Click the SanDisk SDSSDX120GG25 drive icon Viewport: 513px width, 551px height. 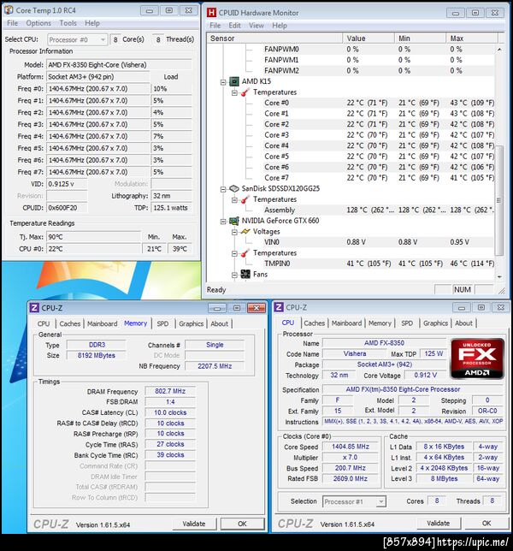[x=234, y=189]
